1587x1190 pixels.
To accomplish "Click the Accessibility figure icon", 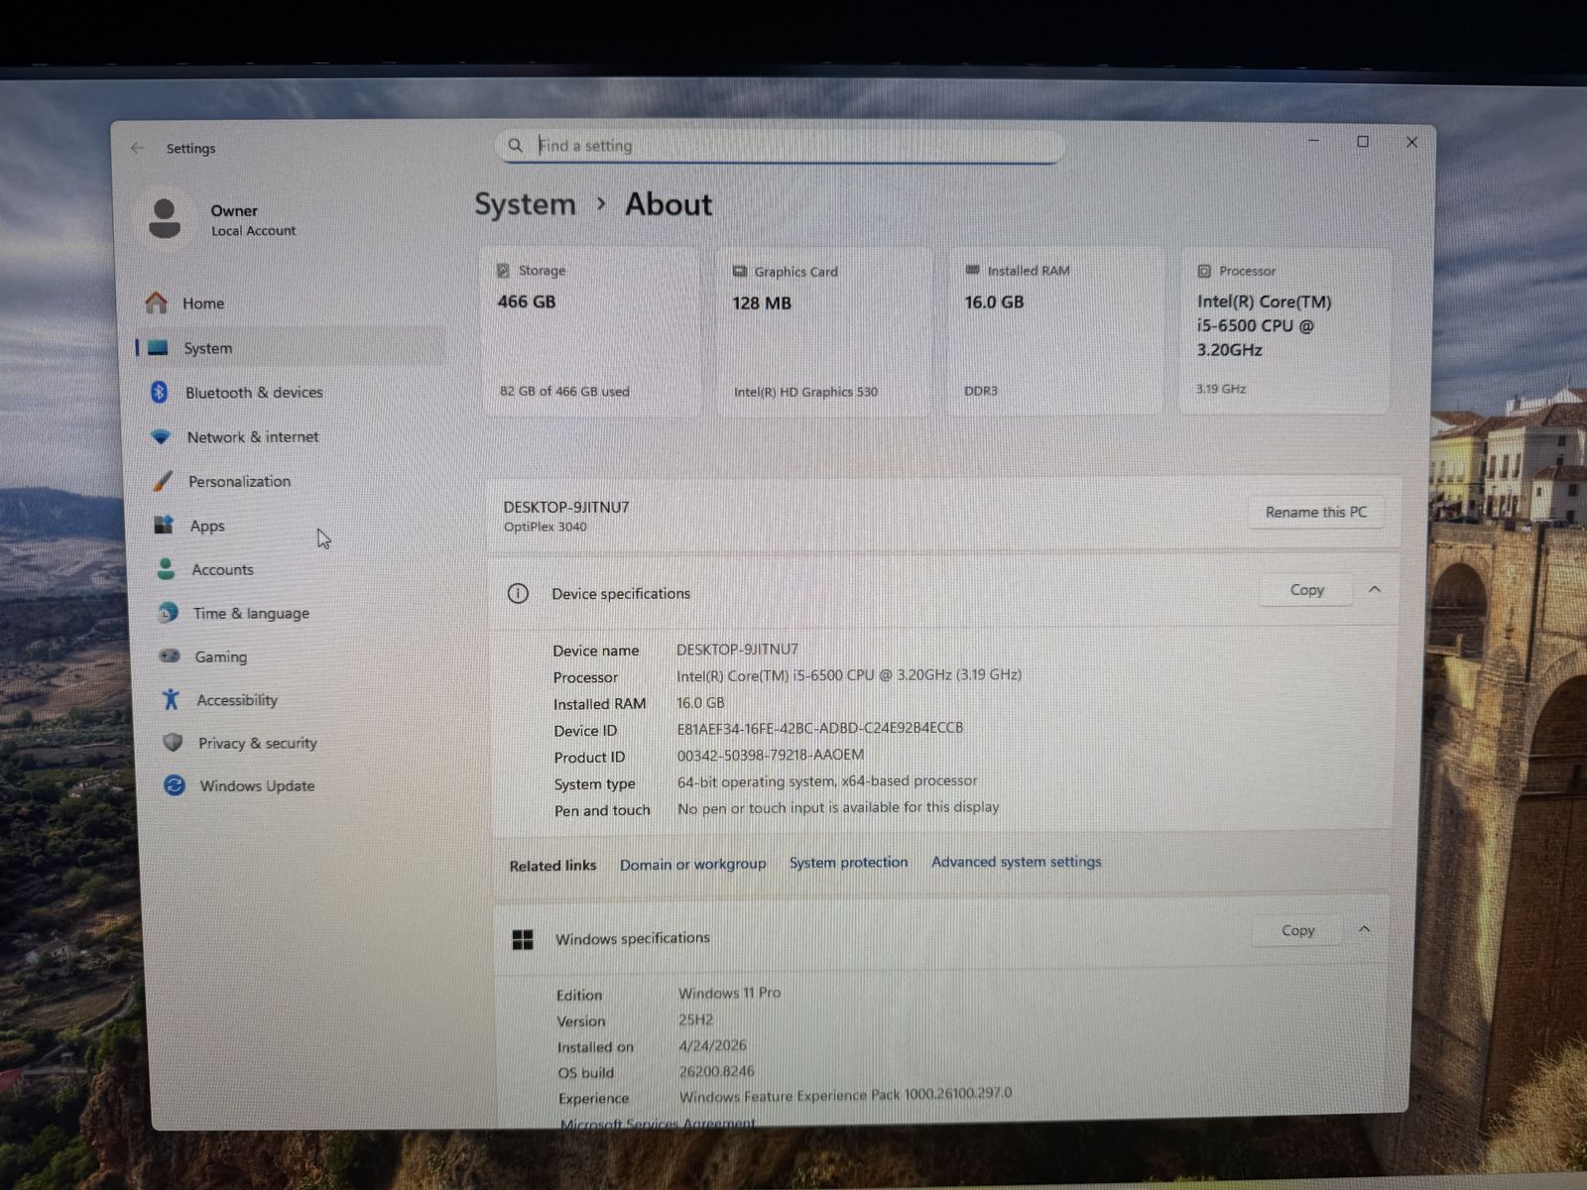I will (x=171, y=699).
